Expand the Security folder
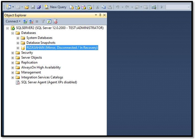Image resolution: width=196 pixels, height=140 pixels. click(x=13, y=53)
